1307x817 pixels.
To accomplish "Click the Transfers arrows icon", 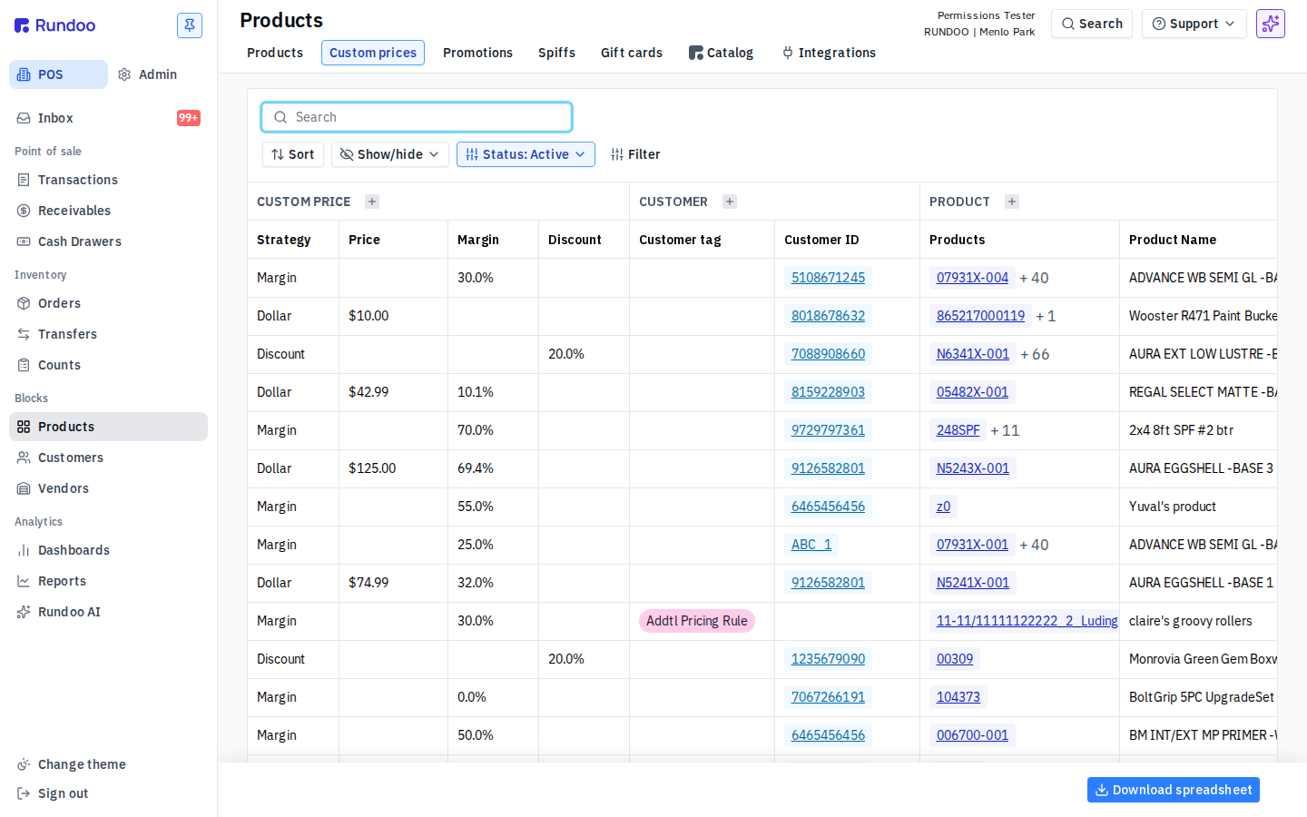I will (x=24, y=334).
